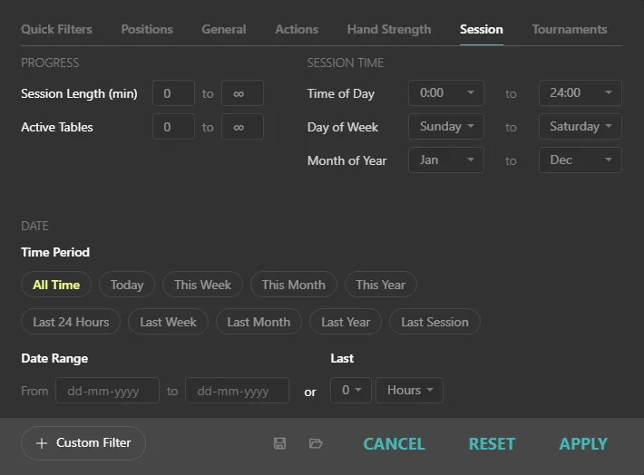Image resolution: width=644 pixels, height=475 pixels.
Task: Select the Today time period chip
Action: (x=127, y=285)
